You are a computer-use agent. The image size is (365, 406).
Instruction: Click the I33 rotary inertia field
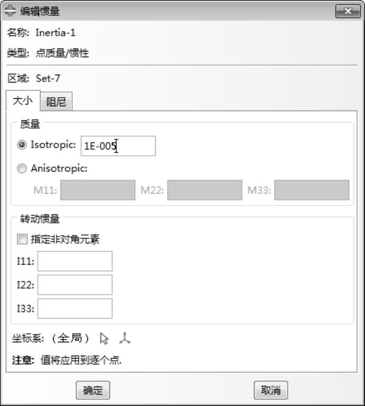[75, 309]
